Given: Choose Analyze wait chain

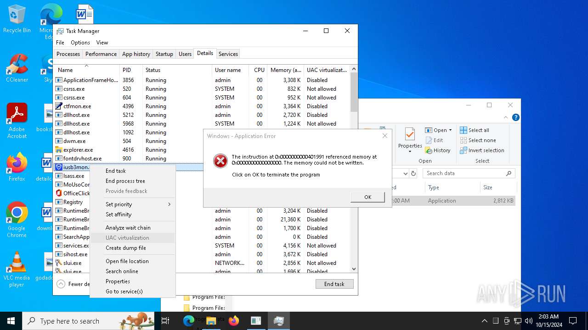Looking at the screenshot, I should [x=133, y=228].
